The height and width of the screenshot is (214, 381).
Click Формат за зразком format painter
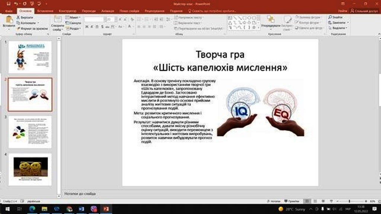(x=19, y=28)
